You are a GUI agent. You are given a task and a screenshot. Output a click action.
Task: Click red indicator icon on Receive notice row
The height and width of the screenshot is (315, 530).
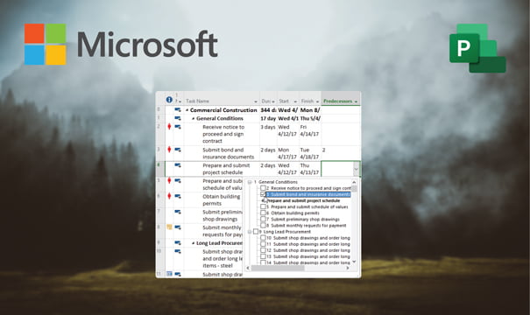(x=169, y=127)
